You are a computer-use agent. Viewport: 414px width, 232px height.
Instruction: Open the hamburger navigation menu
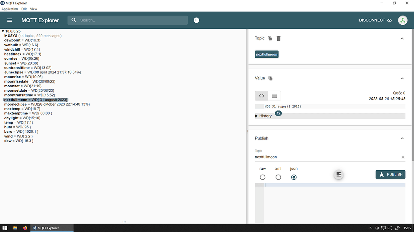click(x=10, y=20)
